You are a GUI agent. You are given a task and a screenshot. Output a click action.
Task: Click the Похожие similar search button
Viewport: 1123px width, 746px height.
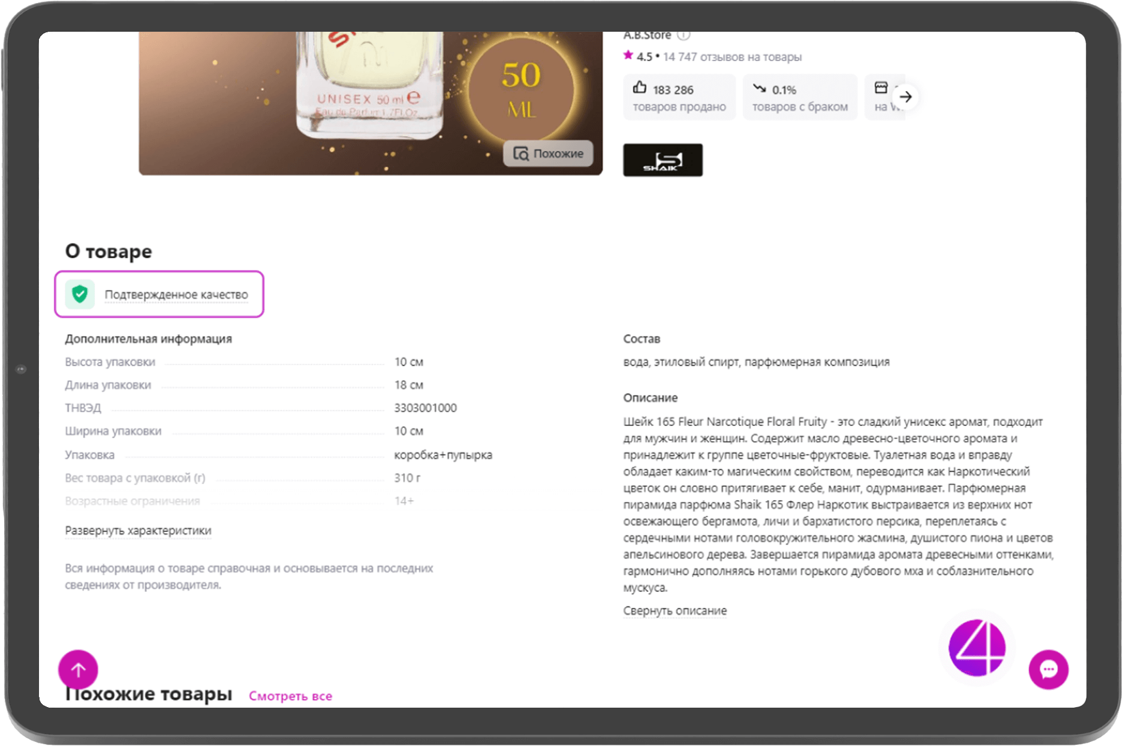(x=548, y=153)
